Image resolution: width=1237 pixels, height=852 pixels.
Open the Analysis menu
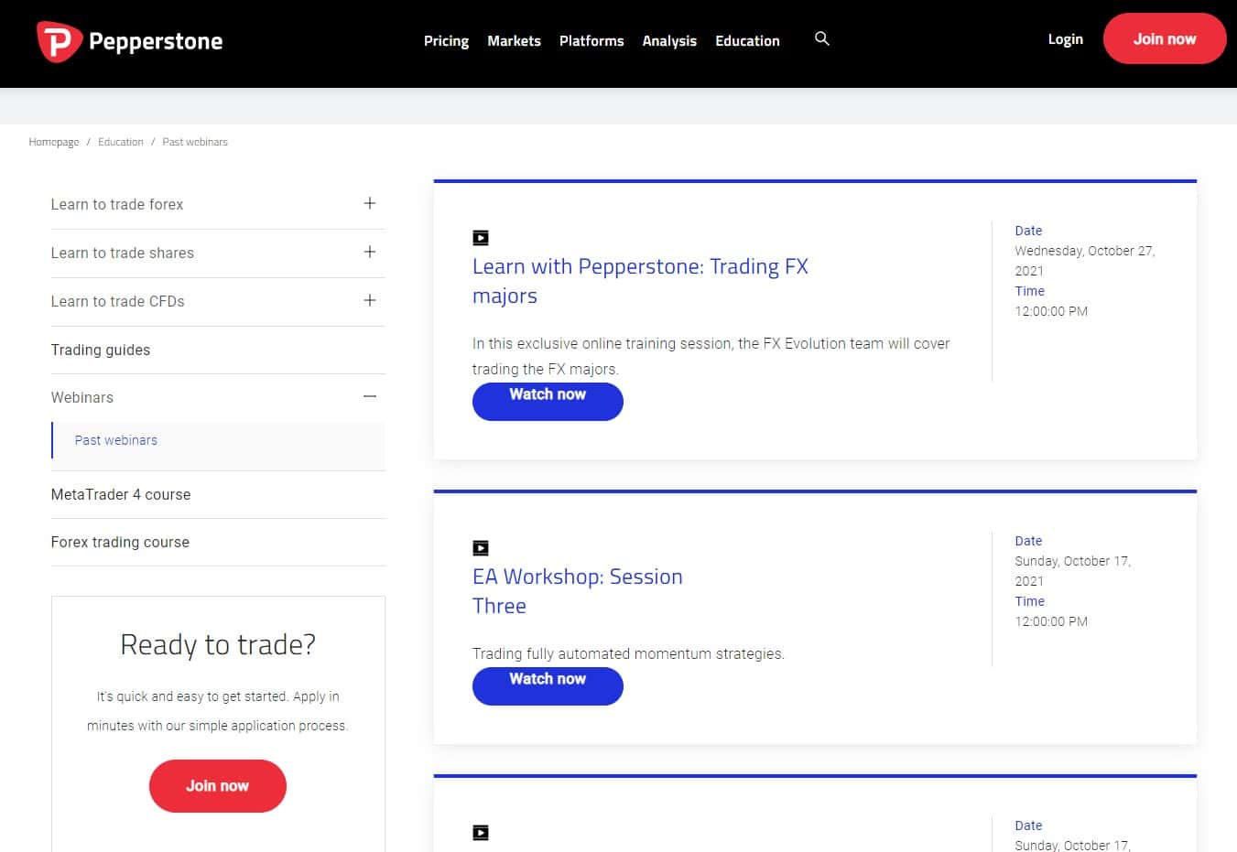coord(669,41)
